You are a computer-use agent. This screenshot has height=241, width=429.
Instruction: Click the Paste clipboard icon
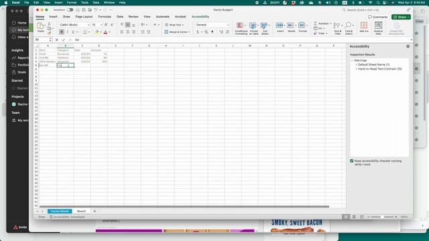pos(40,26)
